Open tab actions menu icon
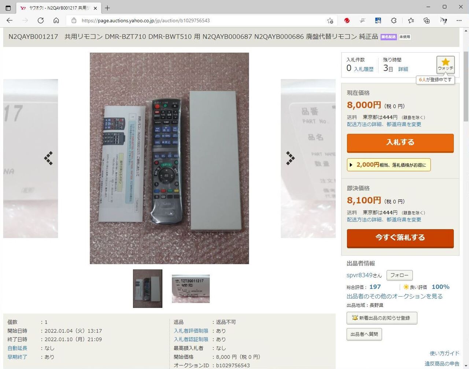This screenshot has height=369, width=469. (8, 8)
